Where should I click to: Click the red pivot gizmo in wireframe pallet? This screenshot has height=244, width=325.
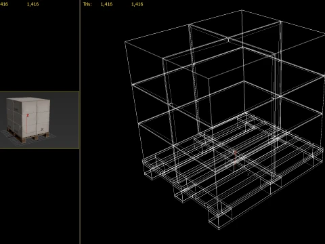235,158
